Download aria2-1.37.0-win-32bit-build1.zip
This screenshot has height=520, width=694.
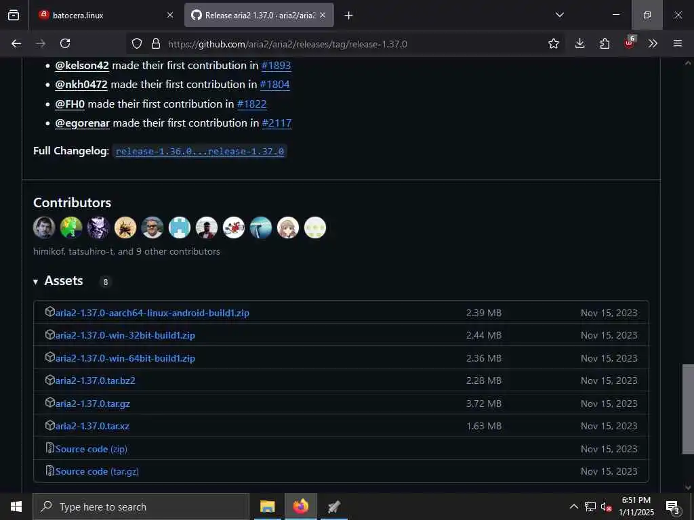(125, 336)
